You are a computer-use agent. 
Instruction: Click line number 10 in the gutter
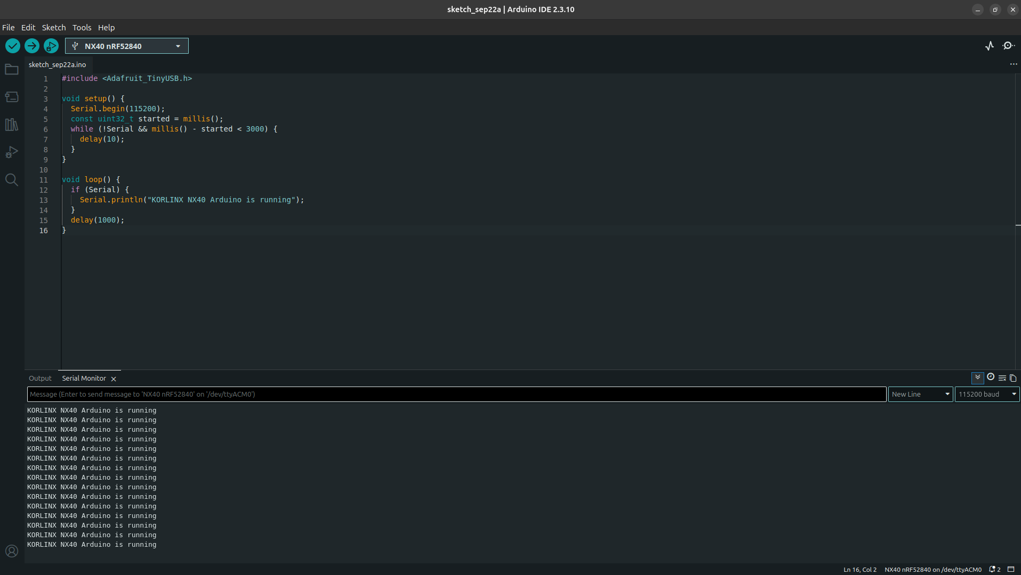point(43,170)
